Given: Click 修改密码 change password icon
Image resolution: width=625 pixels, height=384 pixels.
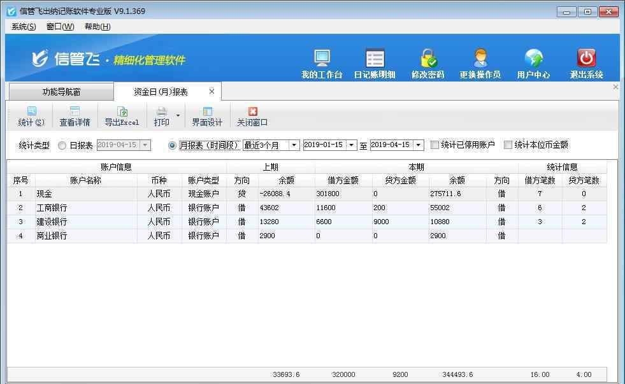Looking at the screenshot, I should (x=427, y=63).
